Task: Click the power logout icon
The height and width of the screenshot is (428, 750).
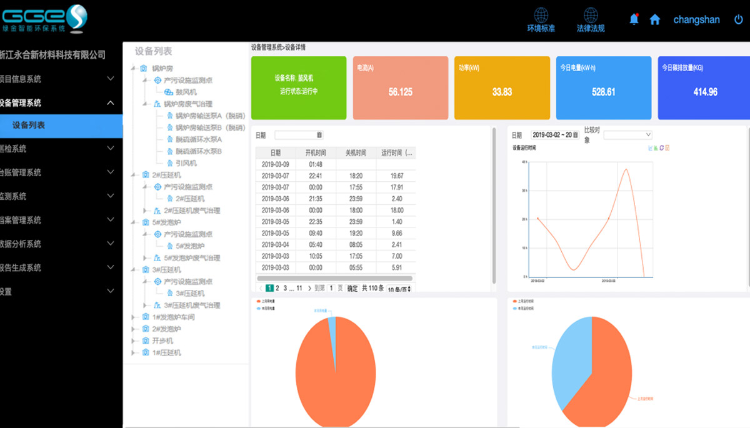Action: tap(738, 19)
